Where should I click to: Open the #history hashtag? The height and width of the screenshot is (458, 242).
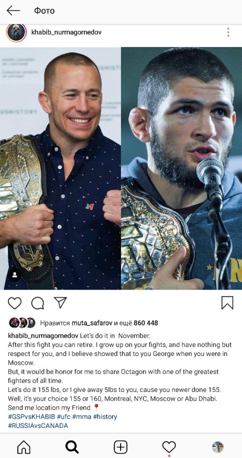point(105,416)
